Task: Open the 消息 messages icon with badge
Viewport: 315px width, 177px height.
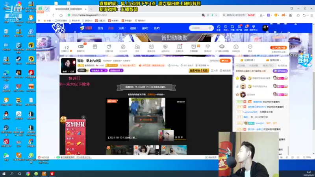Action: (x=246, y=27)
